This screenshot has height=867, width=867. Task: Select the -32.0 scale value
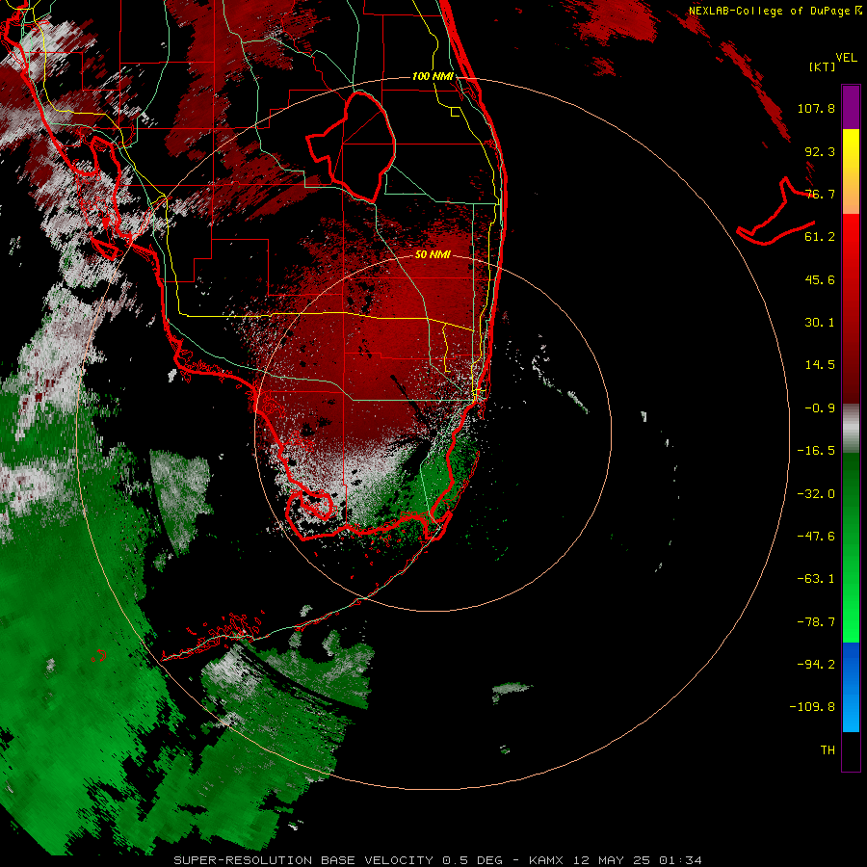tap(816, 494)
